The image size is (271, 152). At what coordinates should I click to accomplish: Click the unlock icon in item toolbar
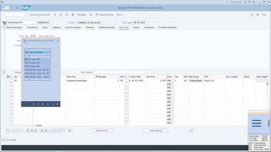(x=36, y=130)
